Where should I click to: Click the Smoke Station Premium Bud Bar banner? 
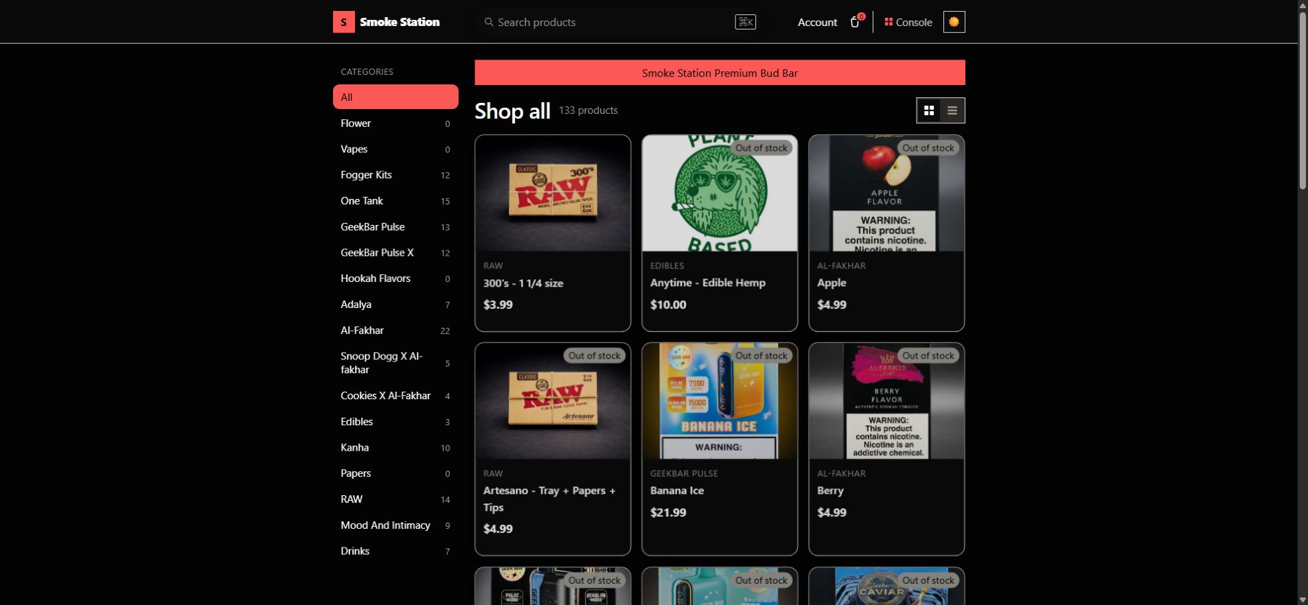point(720,73)
